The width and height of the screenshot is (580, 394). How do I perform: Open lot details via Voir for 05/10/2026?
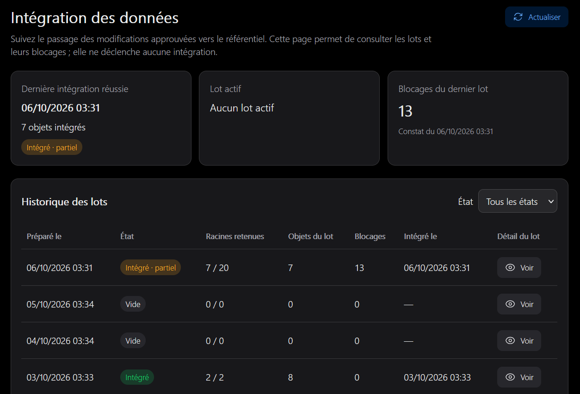tap(519, 304)
